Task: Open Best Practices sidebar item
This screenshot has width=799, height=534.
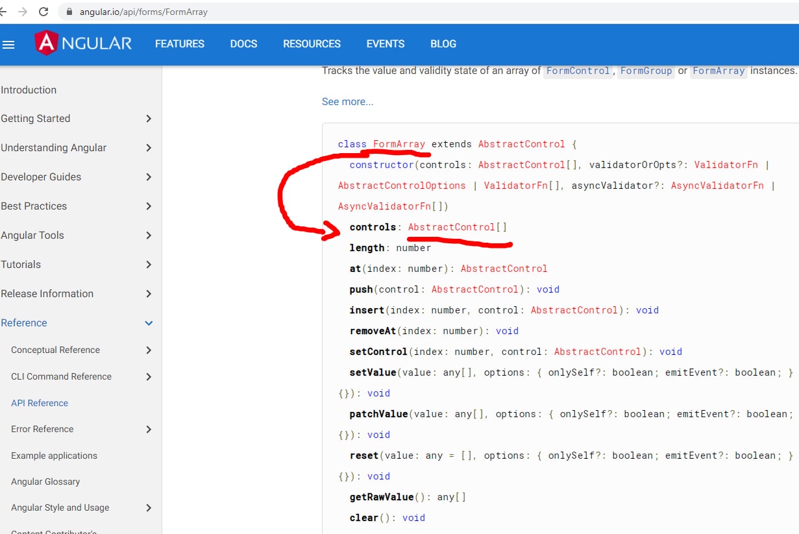Action: tap(34, 206)
